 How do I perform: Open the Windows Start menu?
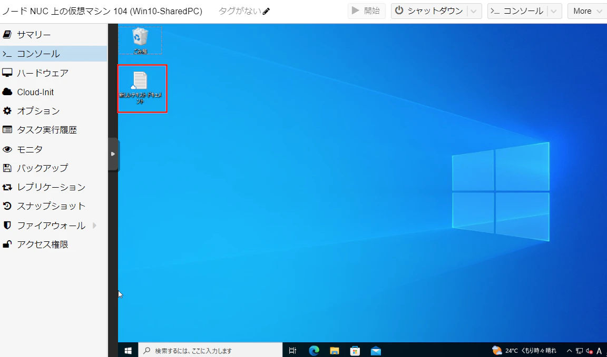coord(128,351)
